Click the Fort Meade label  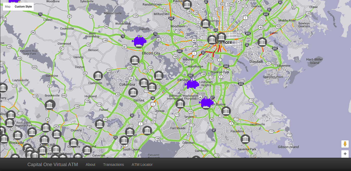click(x=178, y=128)
